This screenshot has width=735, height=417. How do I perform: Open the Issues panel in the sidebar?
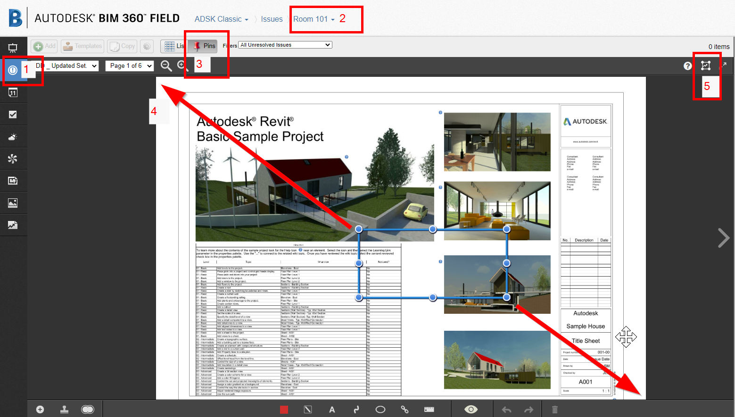(13, 70)
